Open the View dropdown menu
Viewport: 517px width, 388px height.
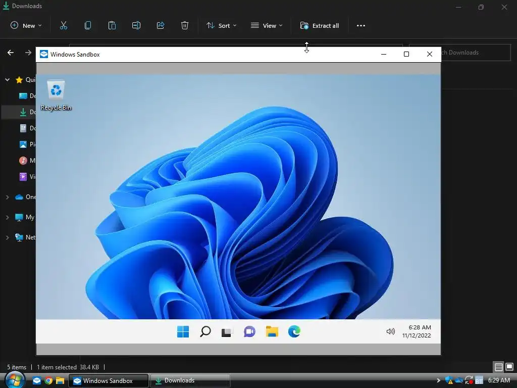pyautogui.click(x=267, y=25)
